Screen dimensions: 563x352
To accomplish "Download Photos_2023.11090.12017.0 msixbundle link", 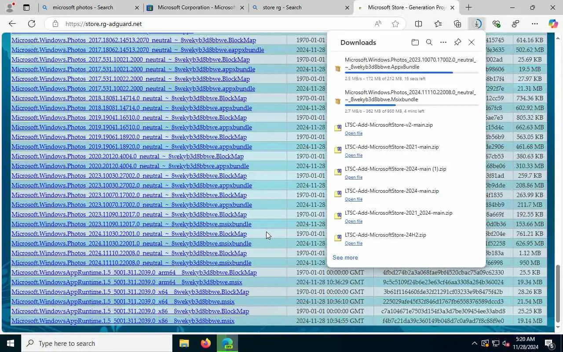I will click(x=132, y=224).
